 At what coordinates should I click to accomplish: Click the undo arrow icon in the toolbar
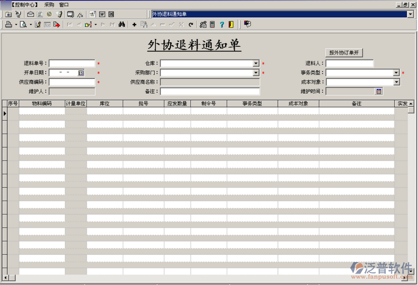pos(191,24)
